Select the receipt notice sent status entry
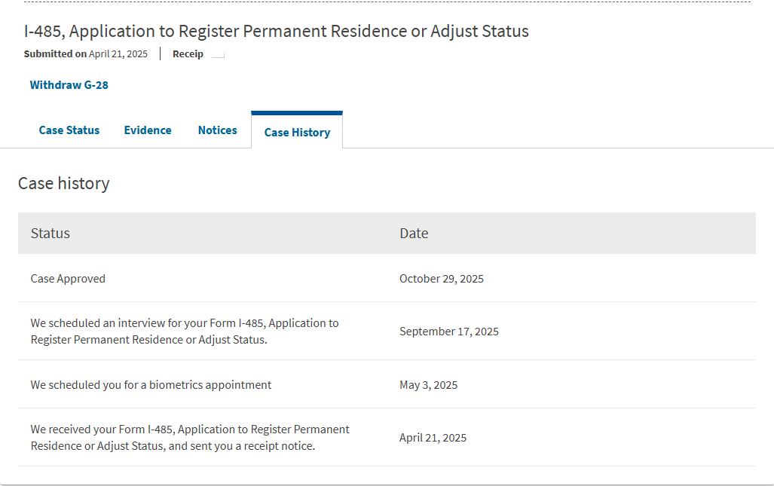The image size is (774, 486). point(190,438)
